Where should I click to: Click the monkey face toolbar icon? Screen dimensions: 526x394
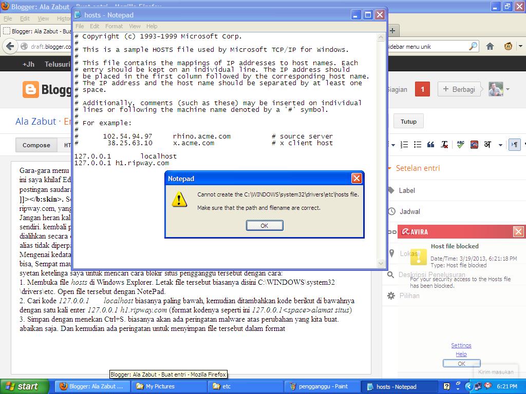pyautogui.click(x=508, y=46)
